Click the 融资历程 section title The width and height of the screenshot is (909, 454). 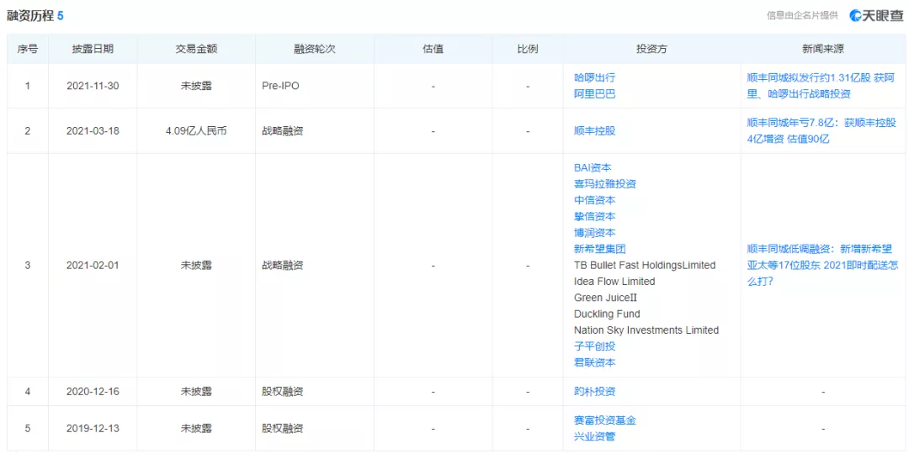click(30, 16)
